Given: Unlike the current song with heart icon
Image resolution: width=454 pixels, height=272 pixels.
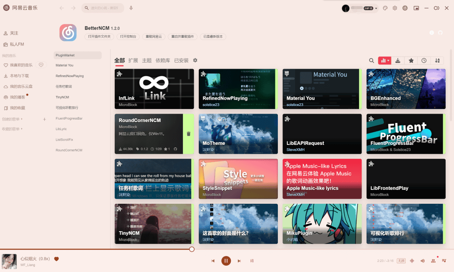Looking at the screenshot, I should point(56,259).
